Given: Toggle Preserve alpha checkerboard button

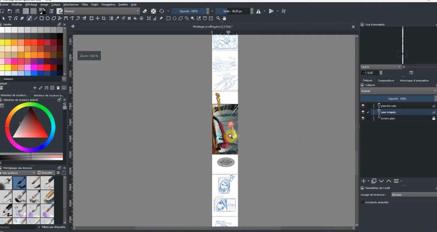Looking at the screenshot, I should point(153,11).
